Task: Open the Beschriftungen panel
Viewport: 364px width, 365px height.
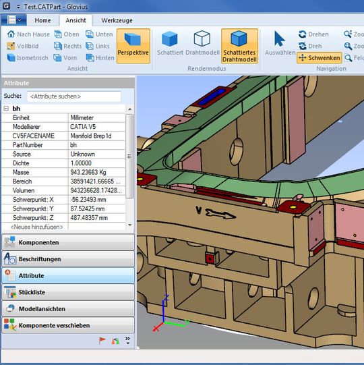Action: [68, 259]
